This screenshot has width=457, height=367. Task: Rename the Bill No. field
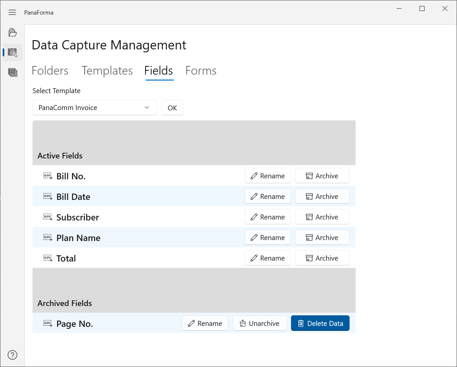click(267, 176)
